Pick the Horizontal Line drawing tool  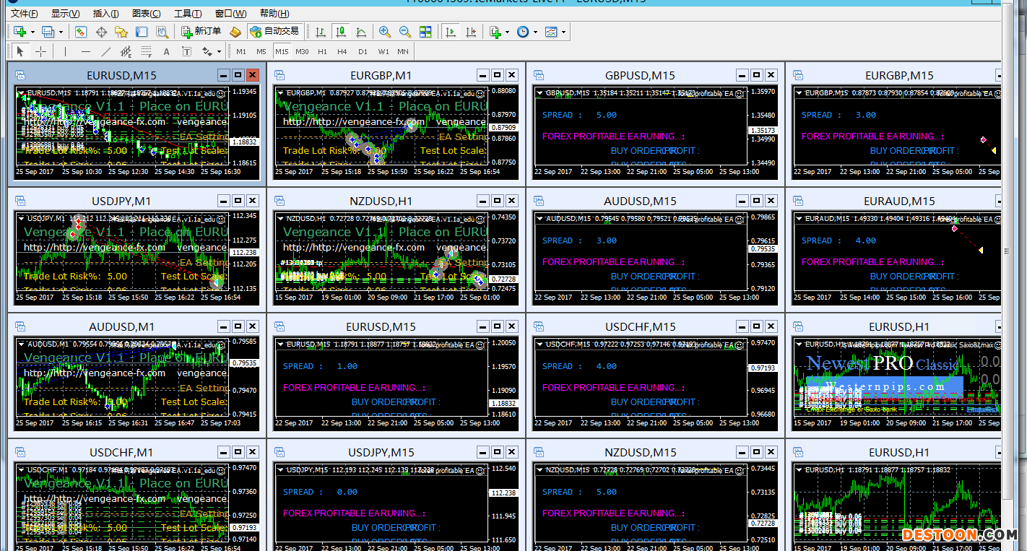(86, 51)
